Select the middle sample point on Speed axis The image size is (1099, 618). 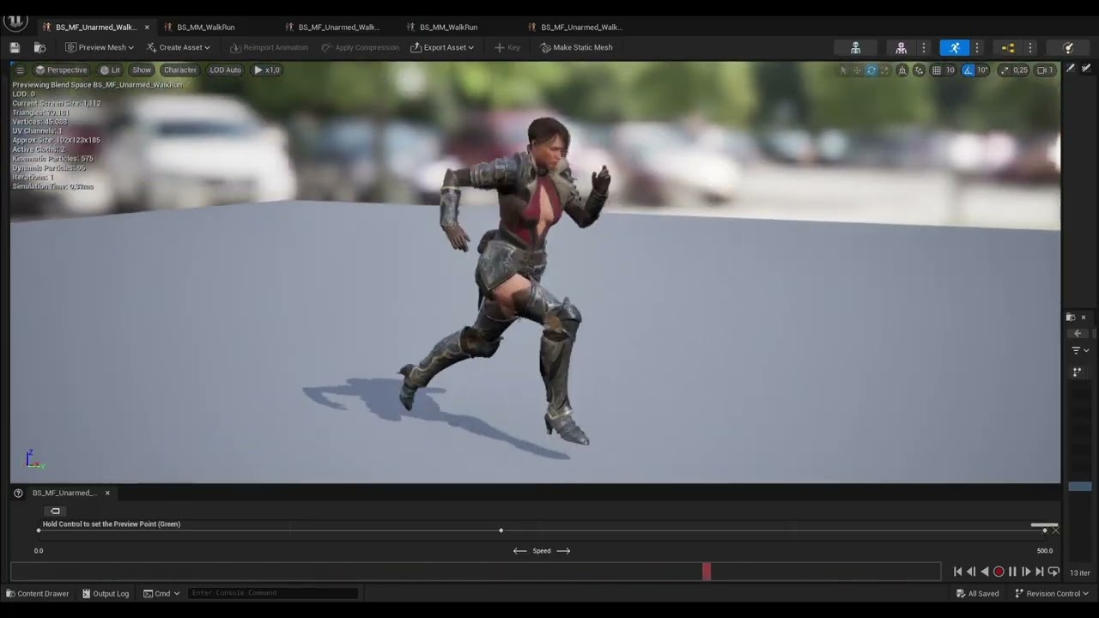(x=501, y=530)
